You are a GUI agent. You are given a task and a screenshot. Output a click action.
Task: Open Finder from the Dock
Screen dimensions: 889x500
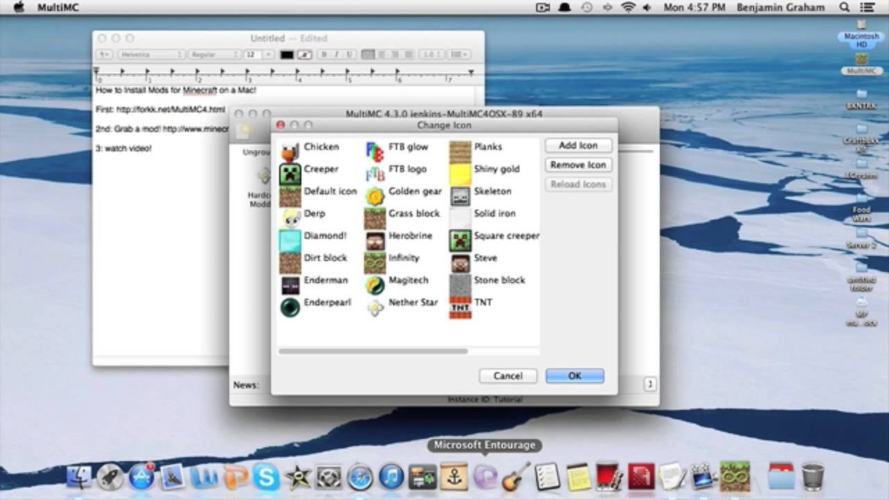79,476
